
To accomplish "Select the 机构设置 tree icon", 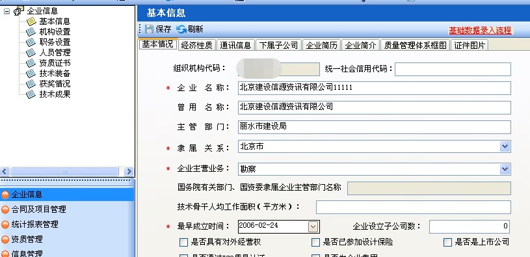I will pos(31,32).
